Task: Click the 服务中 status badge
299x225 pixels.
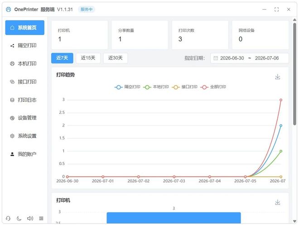Action: [87, 10]
